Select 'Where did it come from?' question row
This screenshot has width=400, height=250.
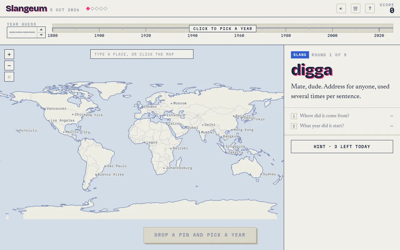point(342,116)
